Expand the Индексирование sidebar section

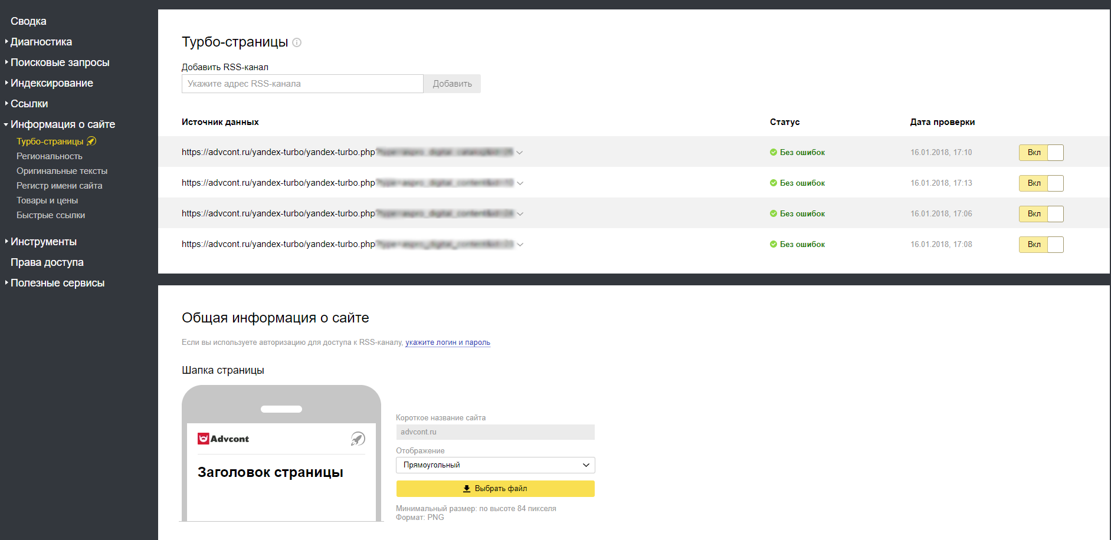tap(52, 83)
